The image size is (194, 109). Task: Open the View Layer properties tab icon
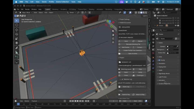(153, 46)
